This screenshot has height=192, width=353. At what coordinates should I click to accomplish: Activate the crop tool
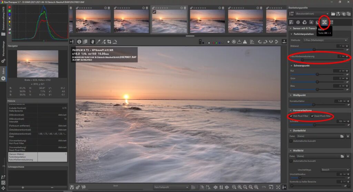click(109, 42)
